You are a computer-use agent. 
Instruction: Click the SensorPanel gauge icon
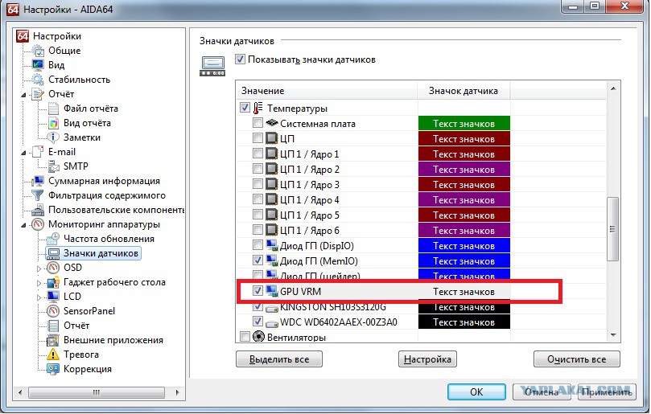click(53, 311)
